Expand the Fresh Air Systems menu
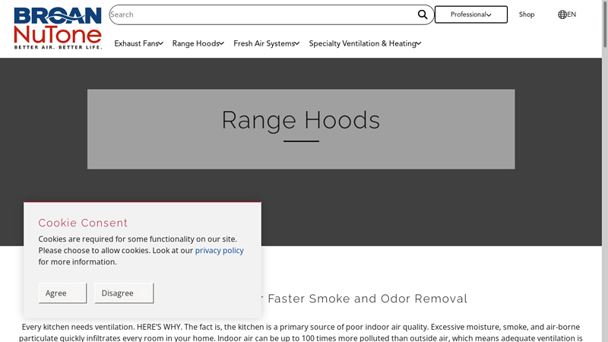This screenshot has width=608, height=342. [x=267, y=43]
